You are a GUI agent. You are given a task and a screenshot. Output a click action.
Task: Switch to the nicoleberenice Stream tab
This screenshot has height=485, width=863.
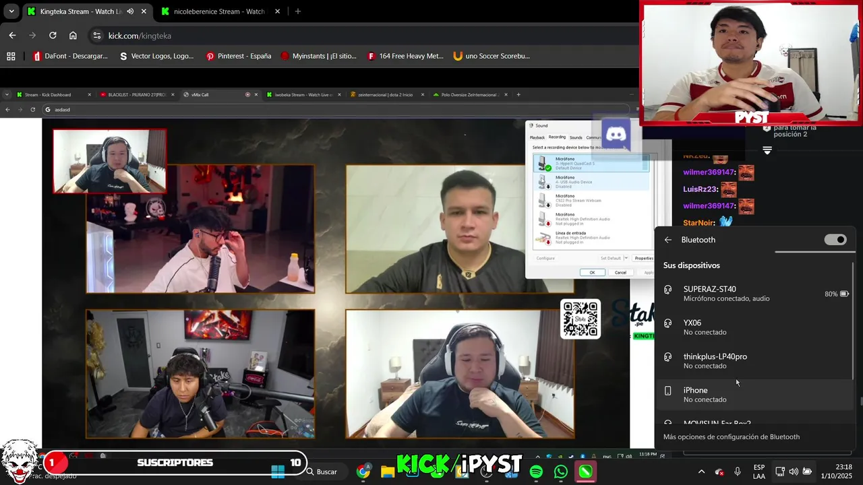click(218, 11)
